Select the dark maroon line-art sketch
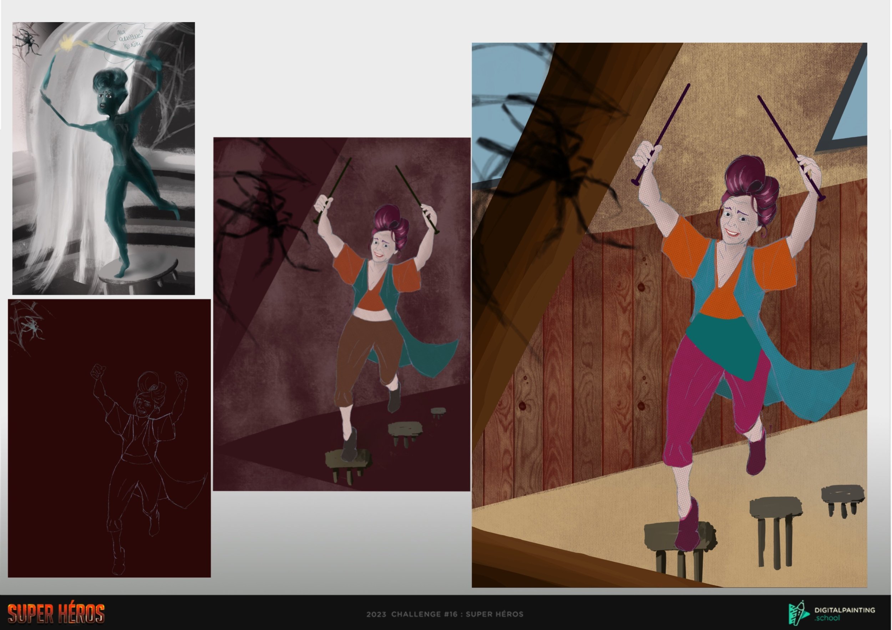This screenshot has width=892, height=630. pos(109,438)
